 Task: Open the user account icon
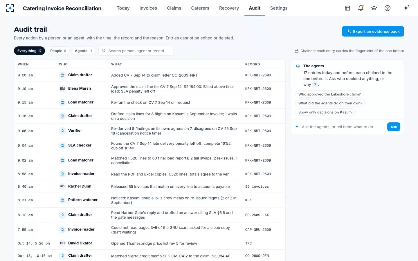click(x=388, y=8)
